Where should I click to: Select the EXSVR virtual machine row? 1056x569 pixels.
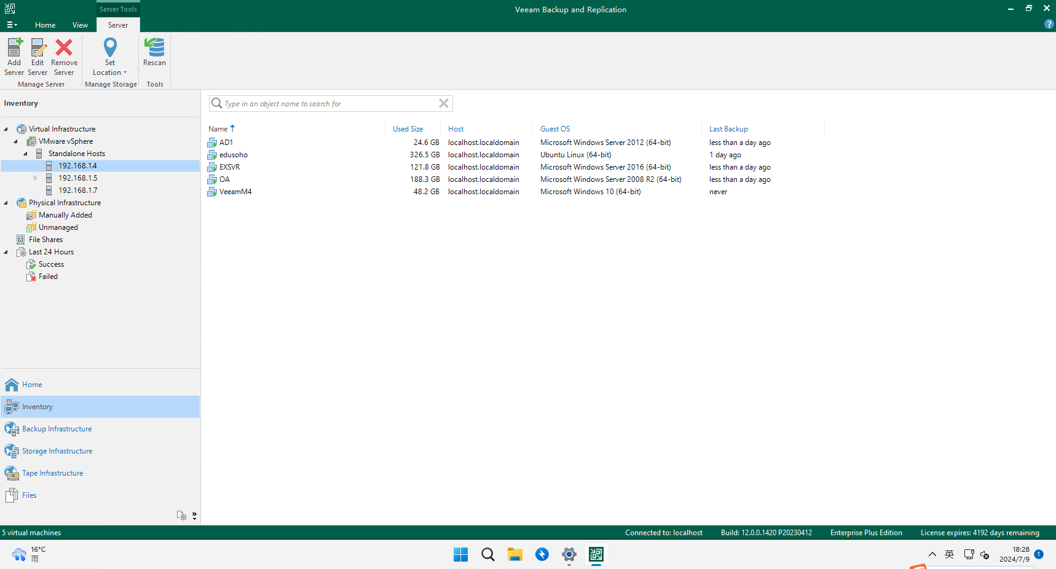[x=515, y=167]
